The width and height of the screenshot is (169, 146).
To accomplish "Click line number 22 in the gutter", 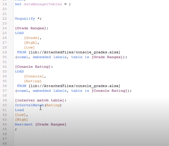I will click(x=5, y=19).
